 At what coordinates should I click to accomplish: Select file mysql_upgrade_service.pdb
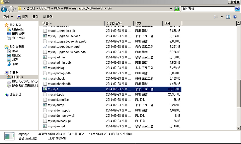pyautogui.click(x=67, y=41)
